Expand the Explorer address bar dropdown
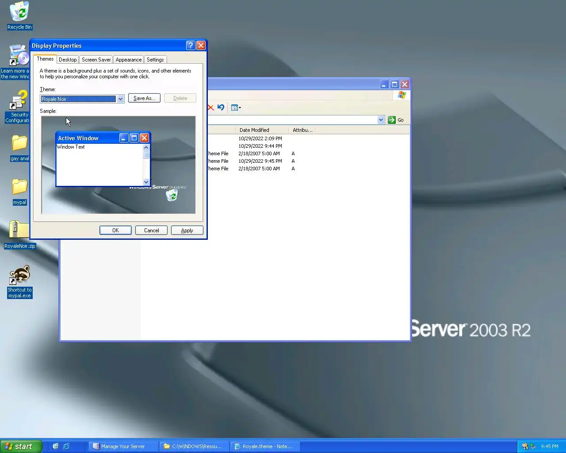The image size is (566, 453). coord(381,120)
